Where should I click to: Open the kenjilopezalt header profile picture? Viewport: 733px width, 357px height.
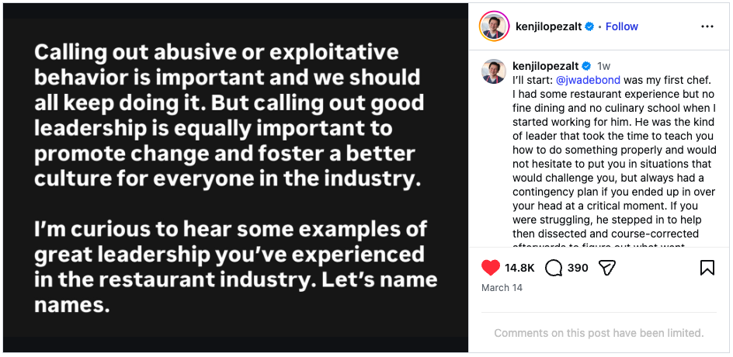tap(494, 26)
